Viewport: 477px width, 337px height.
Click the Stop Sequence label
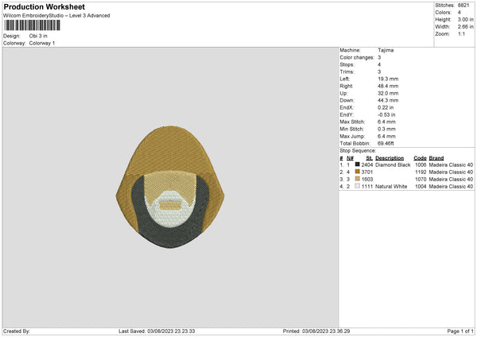point(358,149)
